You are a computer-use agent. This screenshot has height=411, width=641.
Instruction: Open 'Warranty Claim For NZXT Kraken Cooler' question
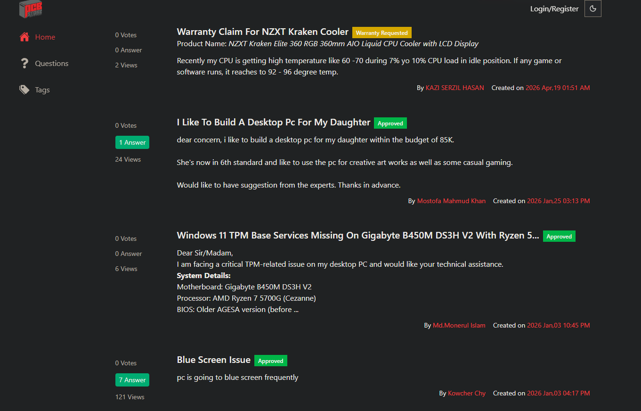pos(263,32)
